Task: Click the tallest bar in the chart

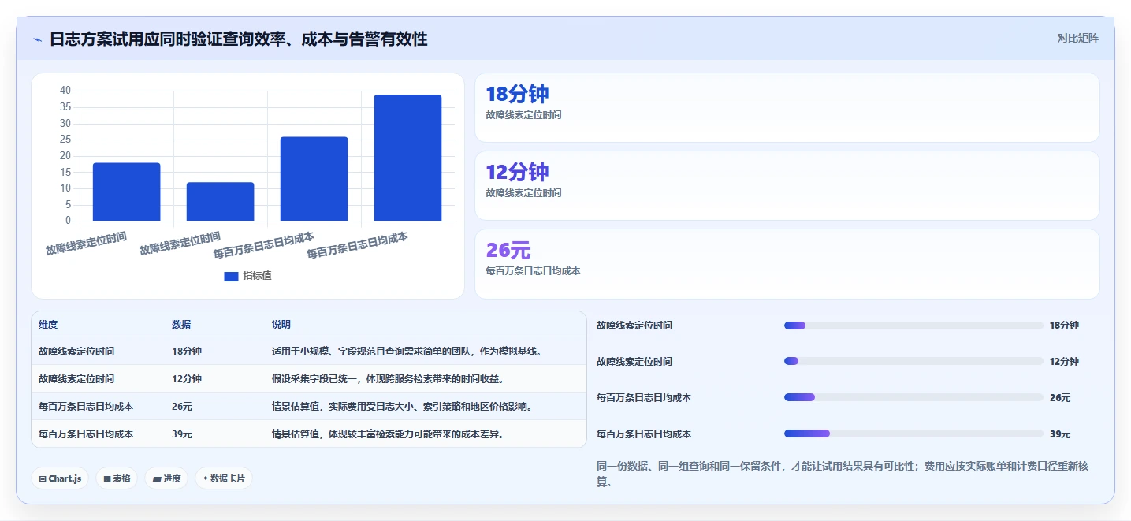Action: pos(407,158)
